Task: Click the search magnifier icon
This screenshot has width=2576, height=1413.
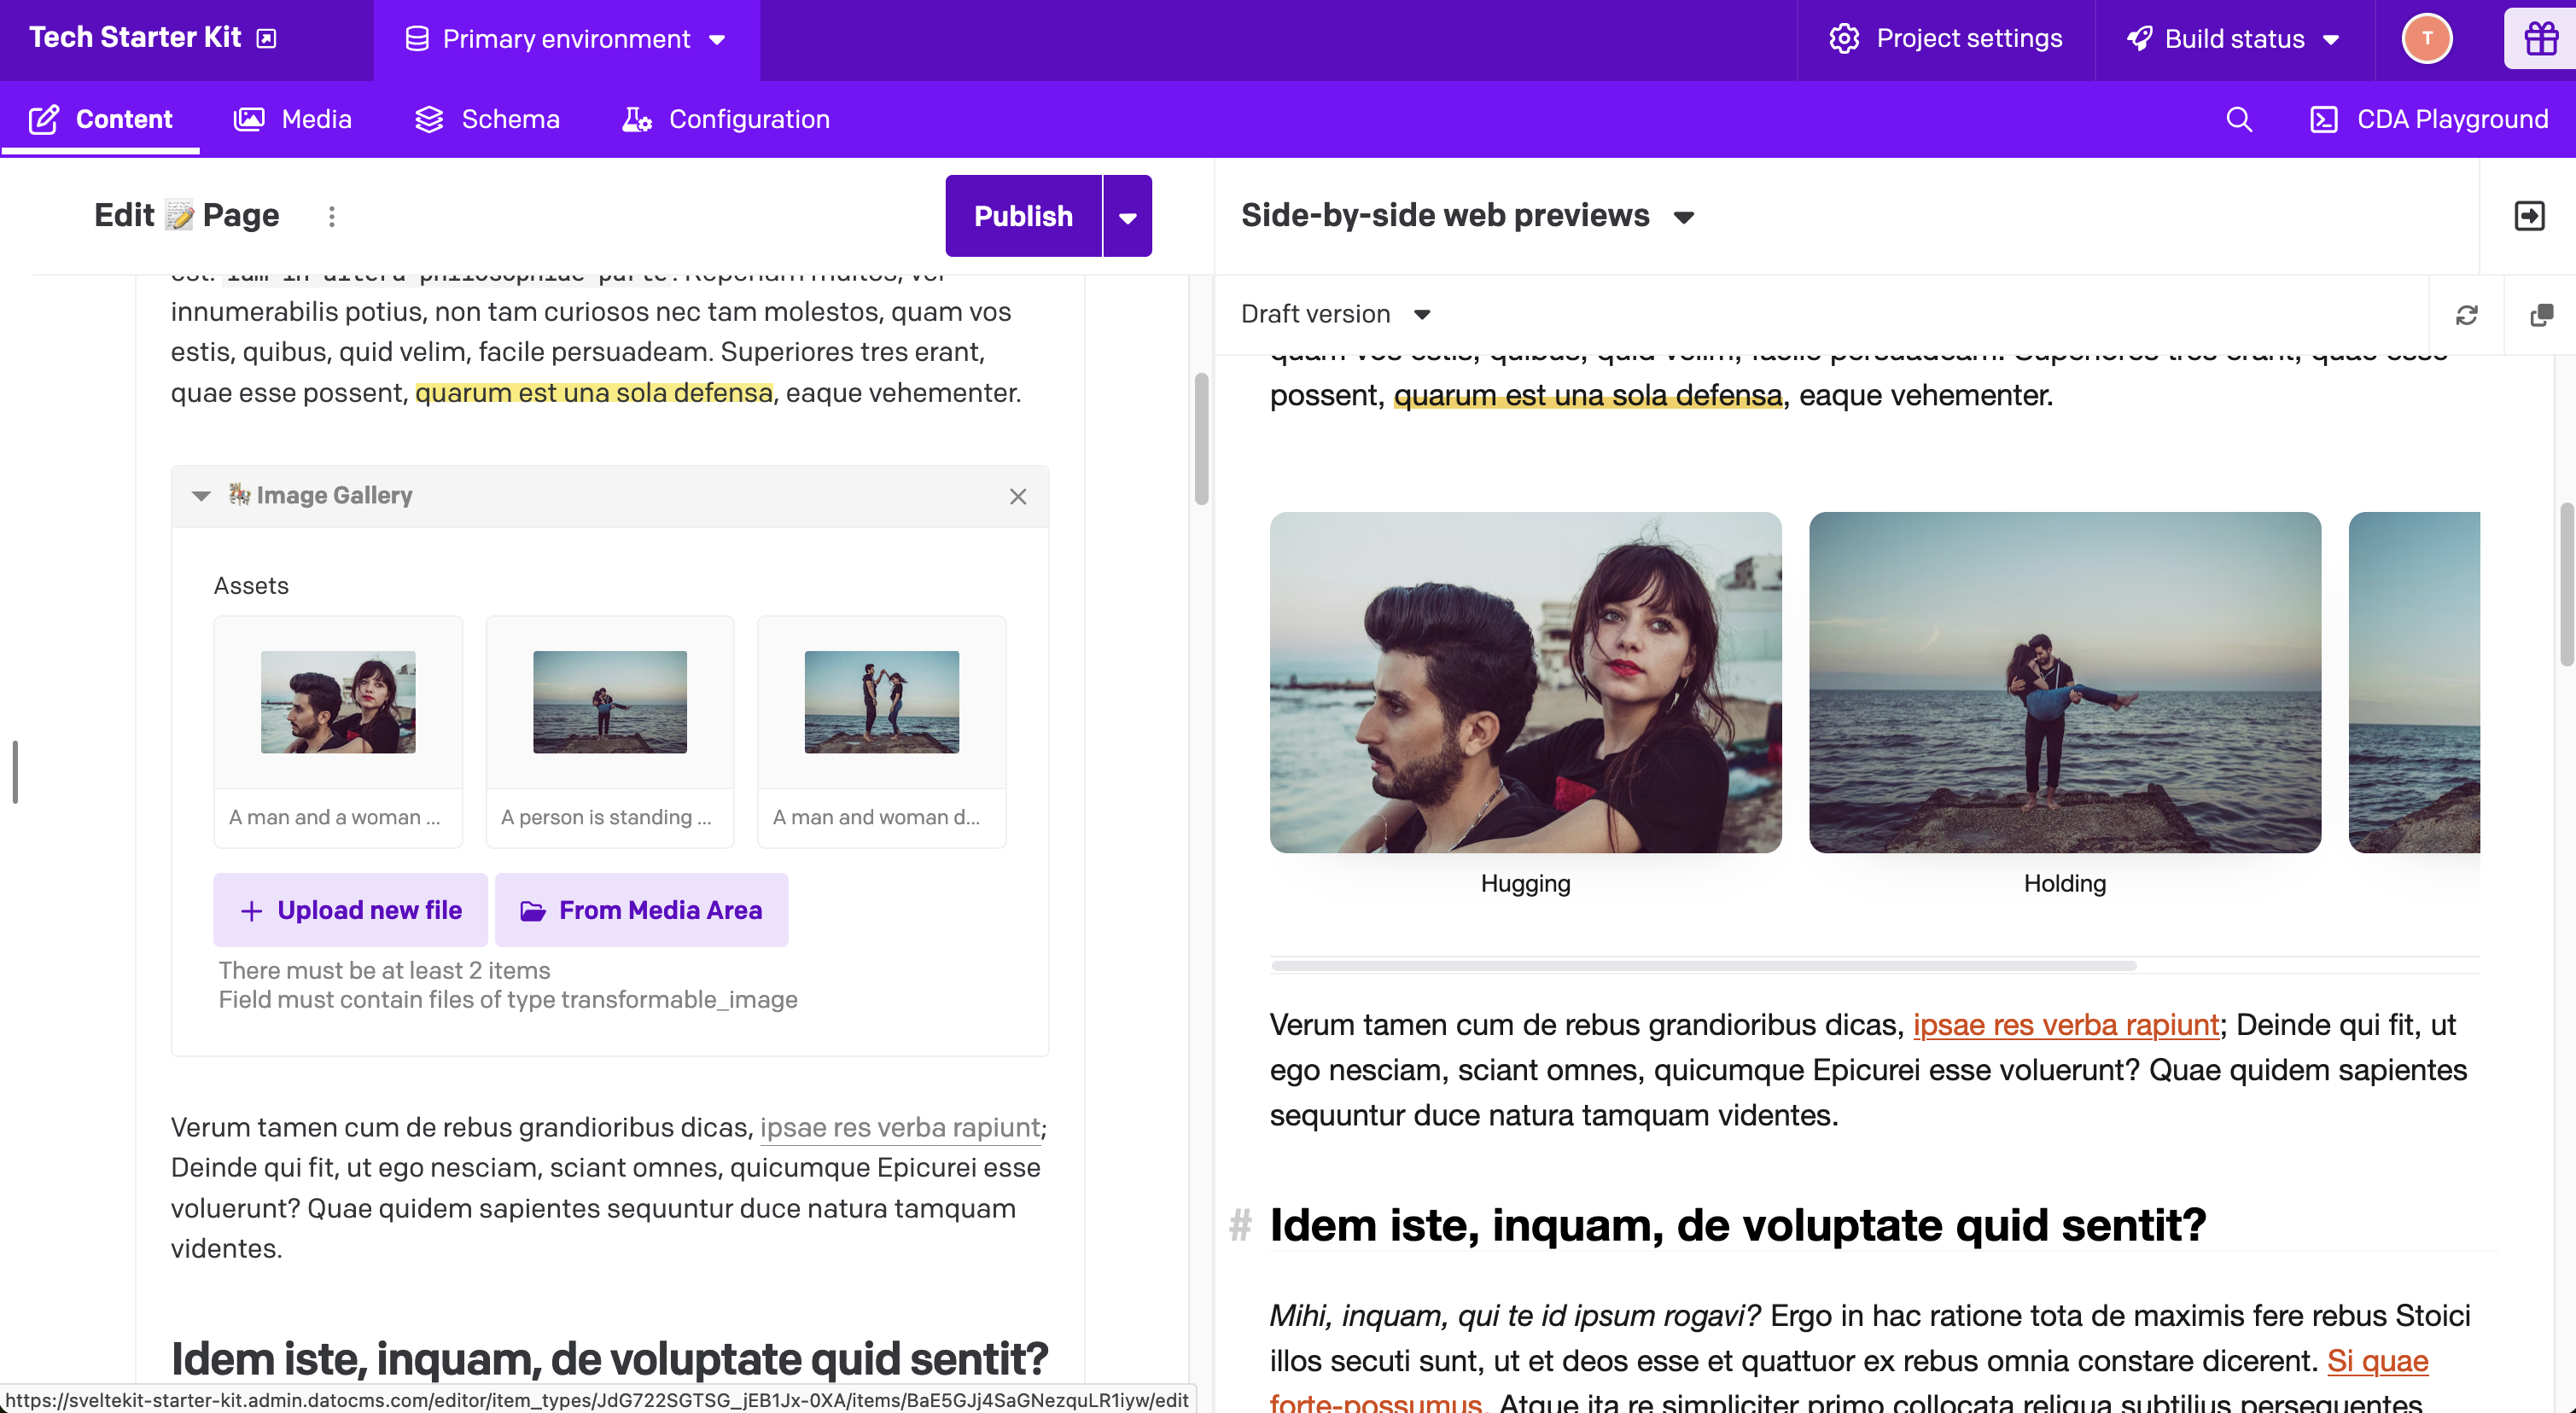Action: click(x=2240, y=118)
